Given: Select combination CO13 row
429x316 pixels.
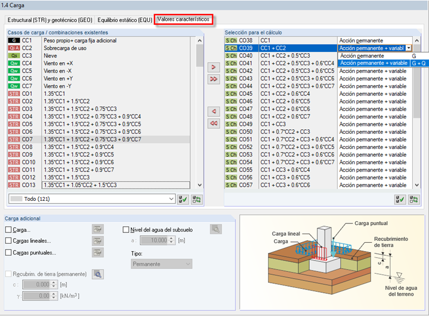Looking at the screenshot, I should click(98, 185).
